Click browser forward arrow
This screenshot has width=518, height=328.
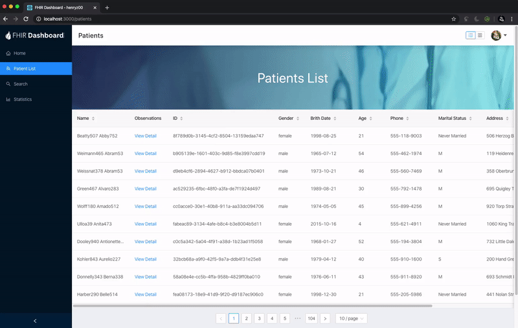tap(16, 19)
